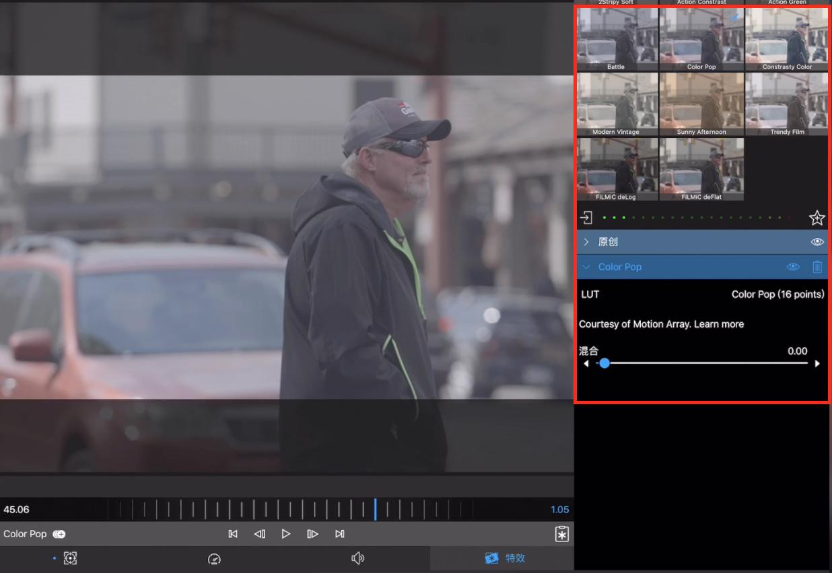Click the add keyframe icon beside Color Pop
The height and width of the screenshot is (573, 832).
(x=59, y=534)
